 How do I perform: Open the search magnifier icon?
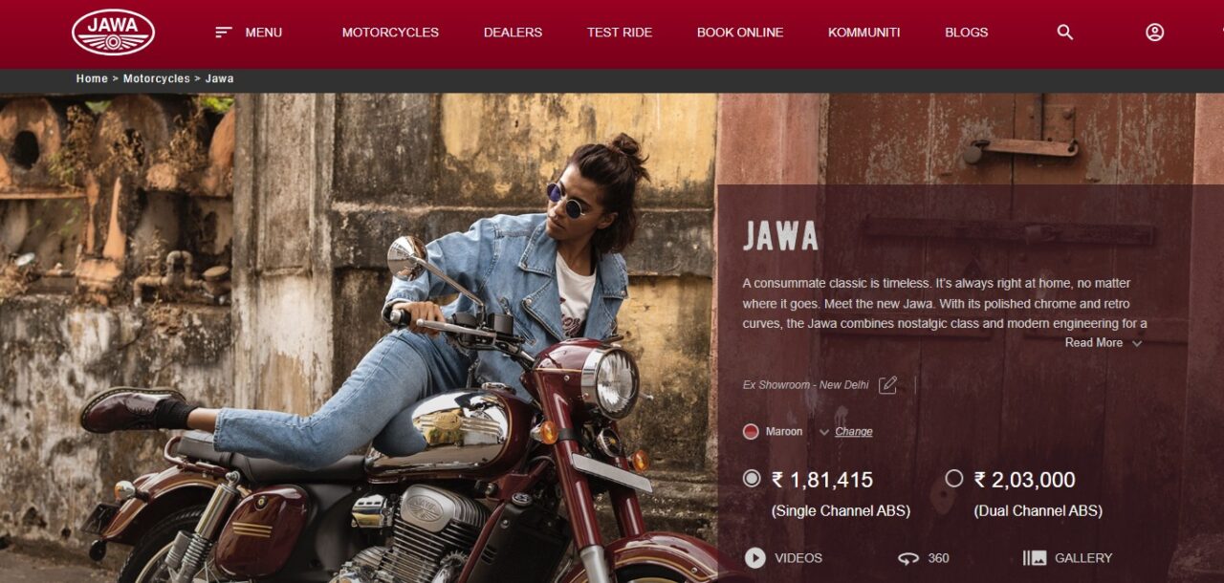coord(1065,32)
